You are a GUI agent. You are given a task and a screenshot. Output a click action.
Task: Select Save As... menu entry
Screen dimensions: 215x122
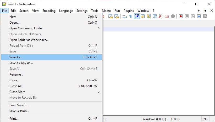pos(51,57)
